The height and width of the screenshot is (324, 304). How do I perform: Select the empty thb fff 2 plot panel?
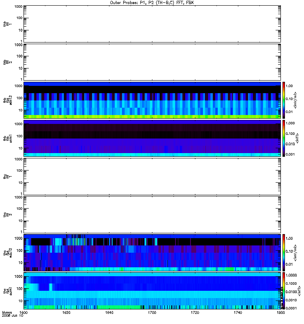coord(152,62)
